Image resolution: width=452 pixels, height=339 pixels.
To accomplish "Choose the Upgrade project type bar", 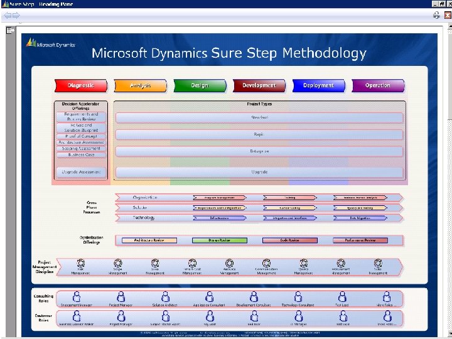I will pyautogui.click(x=259, y=172).
